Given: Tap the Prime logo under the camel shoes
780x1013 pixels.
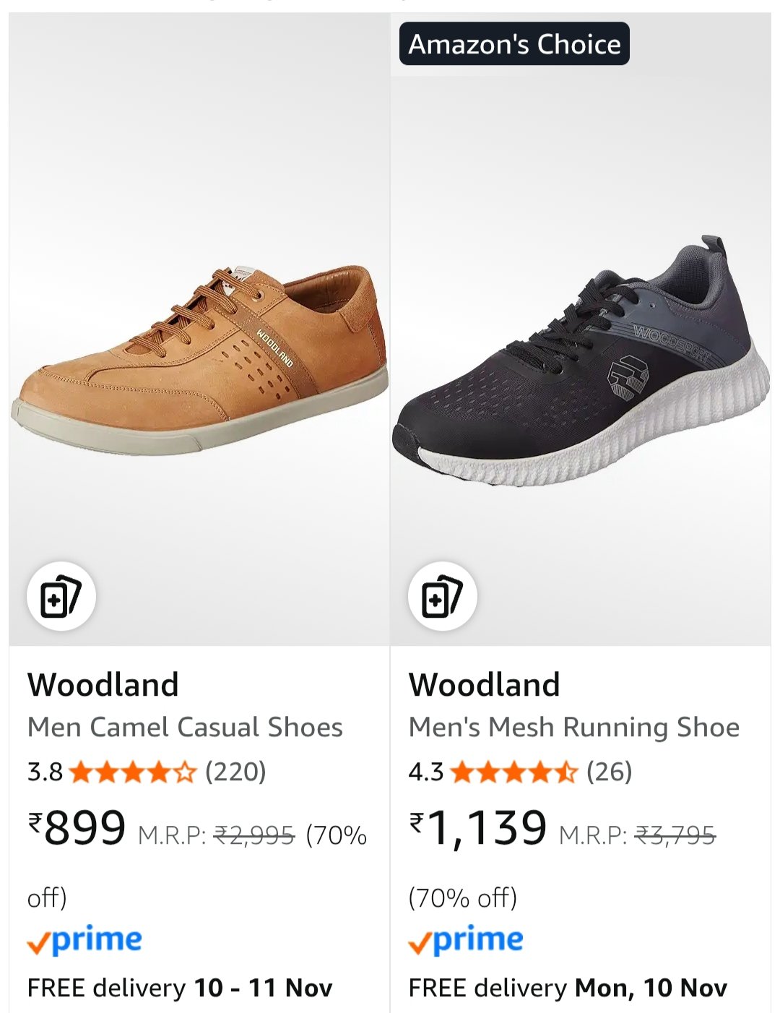Looking at the screenshot, I should 84,941.
